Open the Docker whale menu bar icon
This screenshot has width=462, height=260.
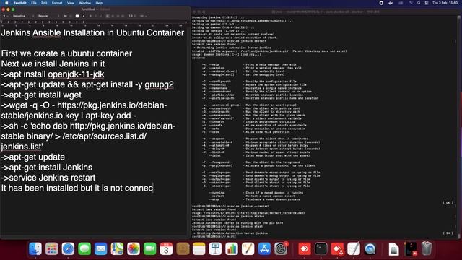391,3
